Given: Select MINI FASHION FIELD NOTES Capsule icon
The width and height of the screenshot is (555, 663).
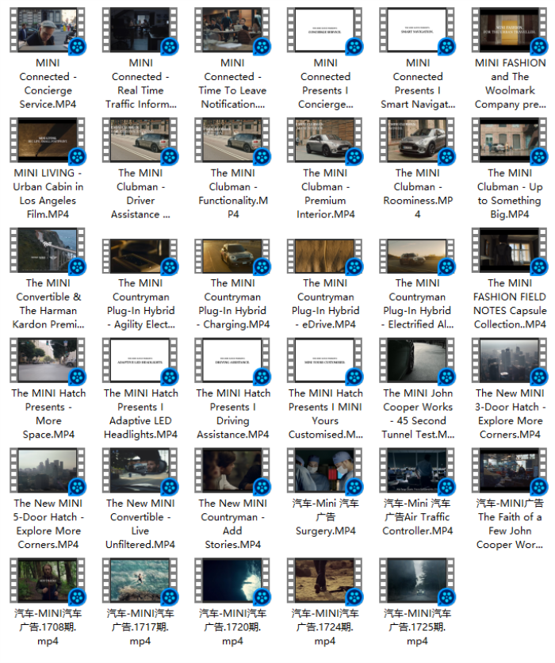Looking at the screenshot, I should click(x=510, y=251).
